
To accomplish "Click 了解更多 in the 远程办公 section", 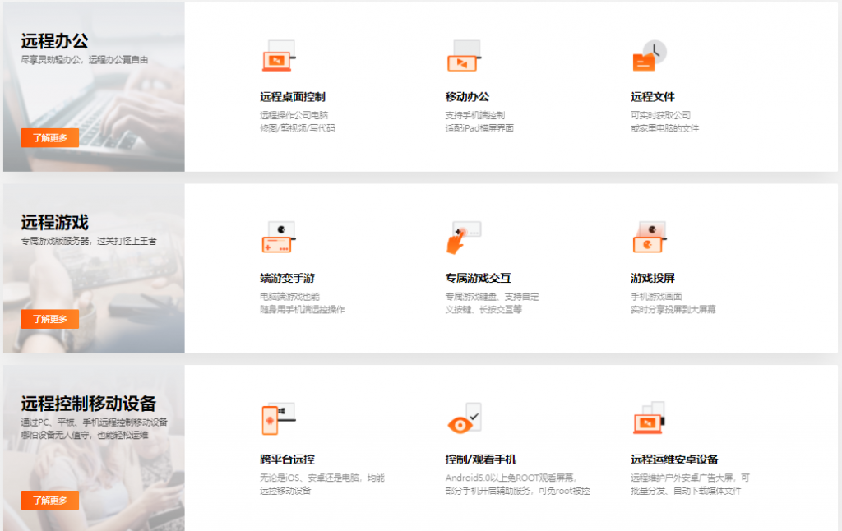I will [49, 137].
